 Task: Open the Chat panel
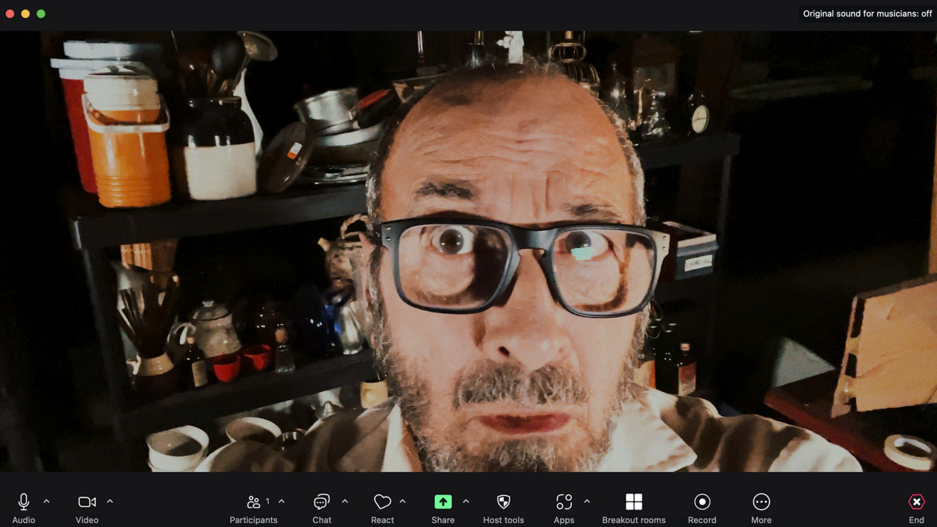point(321,502)
